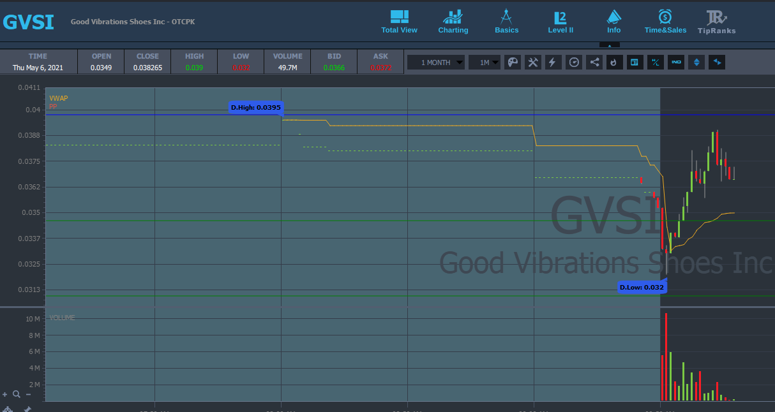The height and width of the screenshot is (412, 775).
Task: Open the Time&Sales tab
Action: point(665,22)
